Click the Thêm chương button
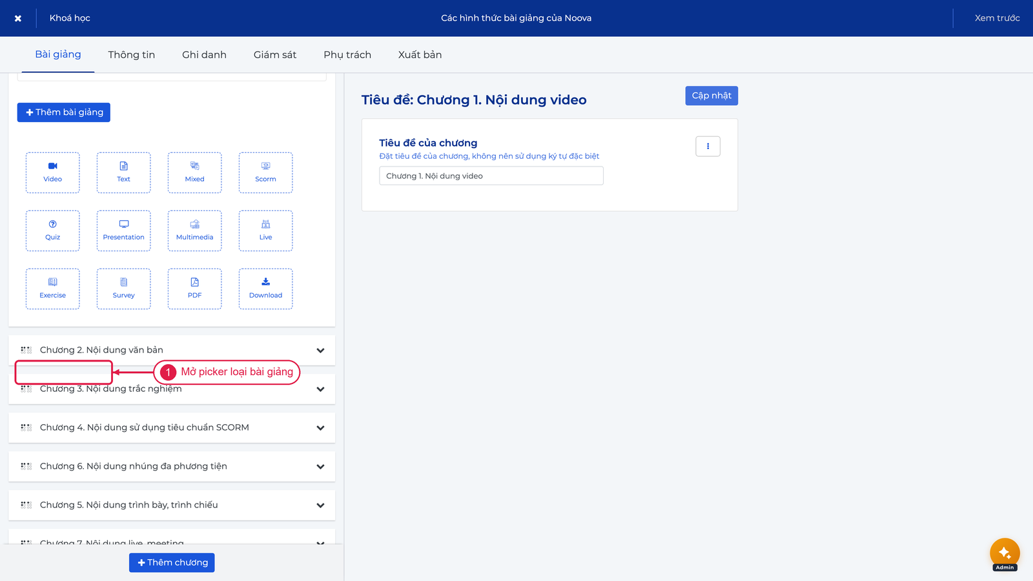The image size is (1033, 581). click(172, 562)
